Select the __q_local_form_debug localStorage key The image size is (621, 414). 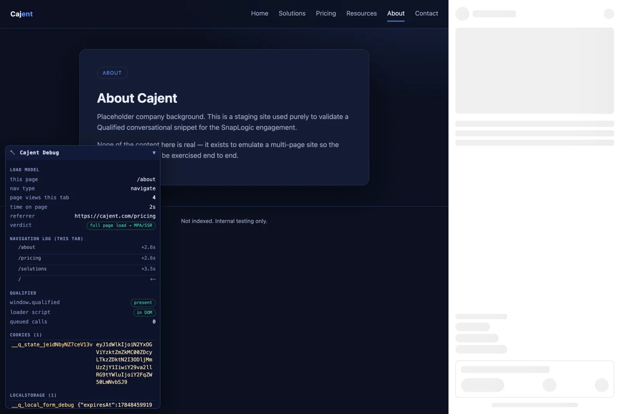click(43, 405)
